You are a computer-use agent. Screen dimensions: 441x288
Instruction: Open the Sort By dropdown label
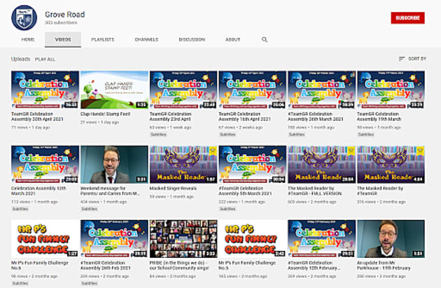pos(417,59)
